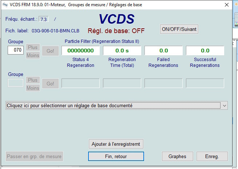Screen dimensions: 238x169
Task: Select the 0.0 s Regeneration Time value
Action: pyautogui.click(x=122, y=51)
